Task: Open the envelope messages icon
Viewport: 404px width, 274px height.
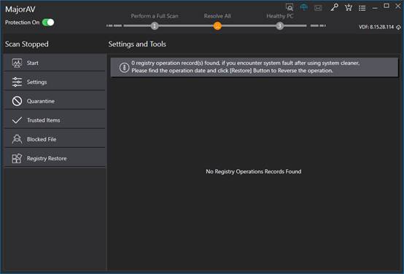Action: tap(318, 8)
